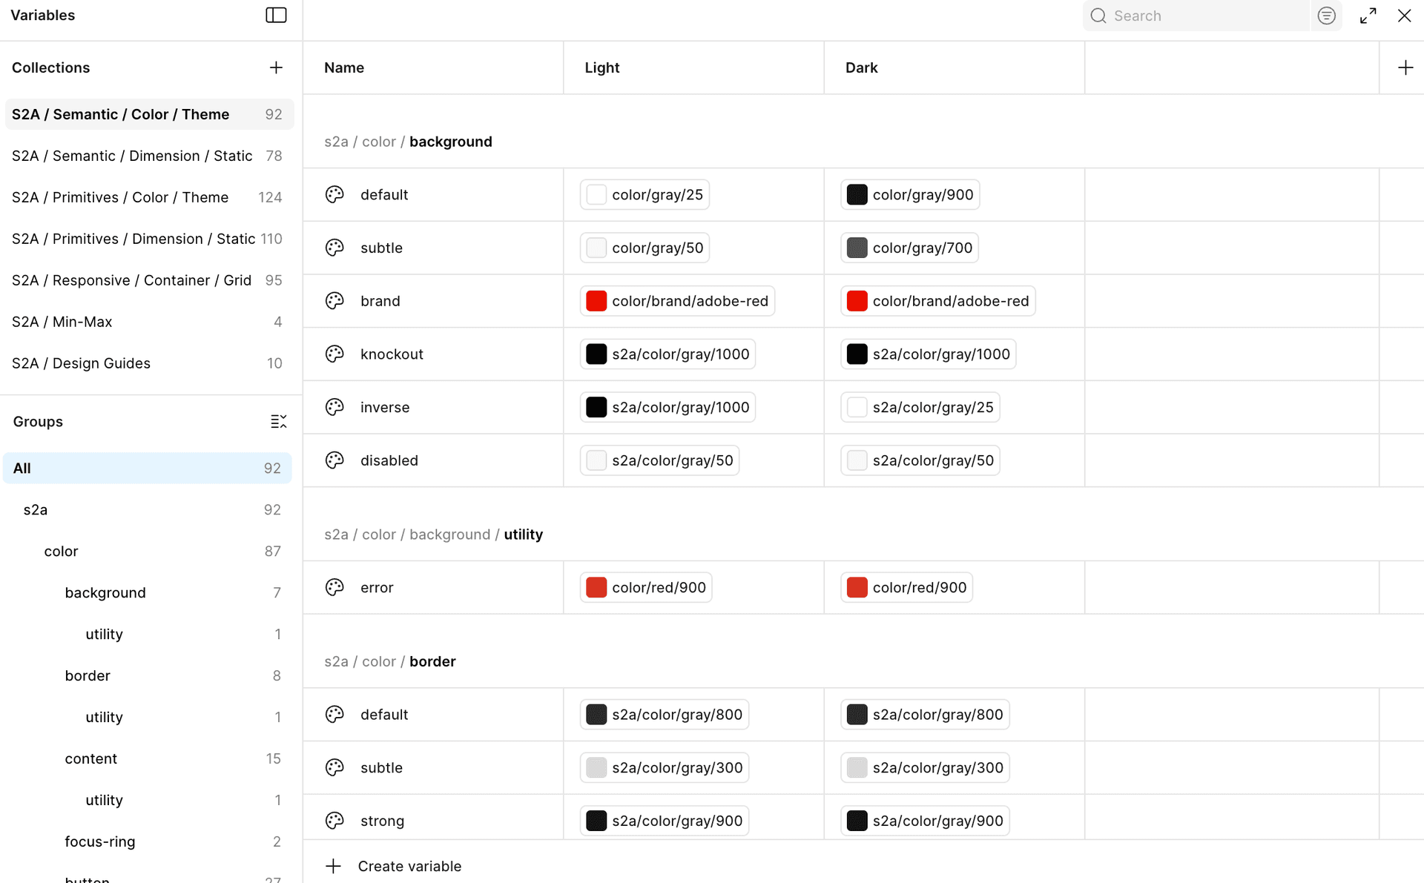Collapse the Variables sidebar panel
The width and height of the screenshot is (1424, 883).
tap(275, 15)
